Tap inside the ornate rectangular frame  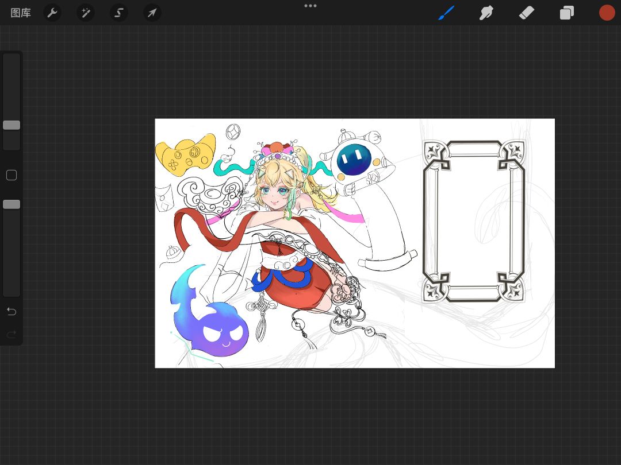[x=474, y=221]
